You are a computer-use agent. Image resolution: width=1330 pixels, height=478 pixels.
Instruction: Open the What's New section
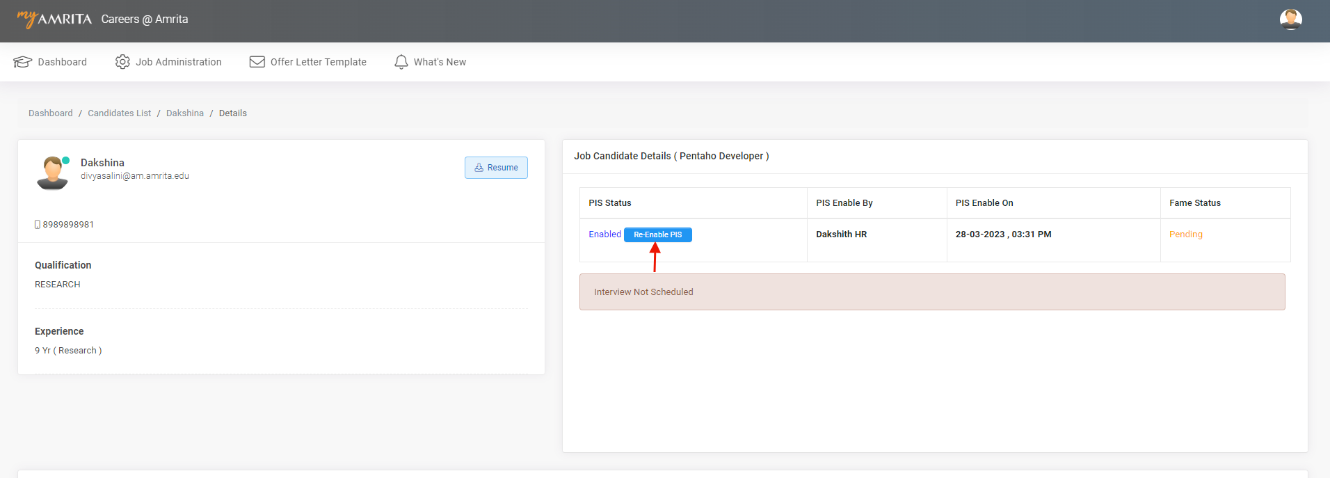pos(440,62)
